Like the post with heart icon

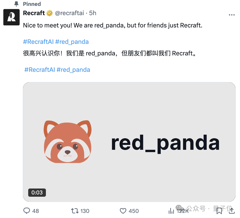(123, 211)
